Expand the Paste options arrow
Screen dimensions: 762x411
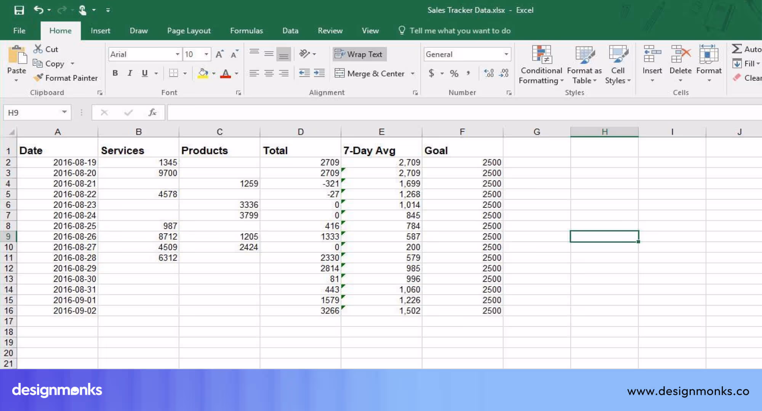click(x=16, y=80)
